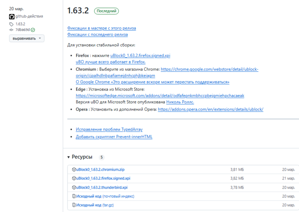Click the 3,81 МБ size value
Image resolution: width=299 pixels, height=212 pixels.
(237, 169)
